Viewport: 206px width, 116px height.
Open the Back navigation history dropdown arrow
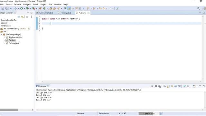coord(107,8)
